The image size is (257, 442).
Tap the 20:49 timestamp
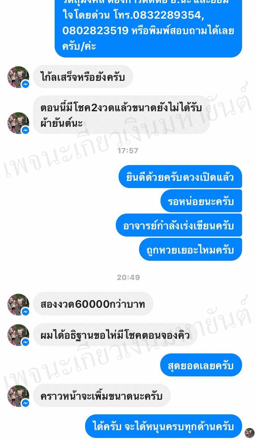click(x=128, y=277)
